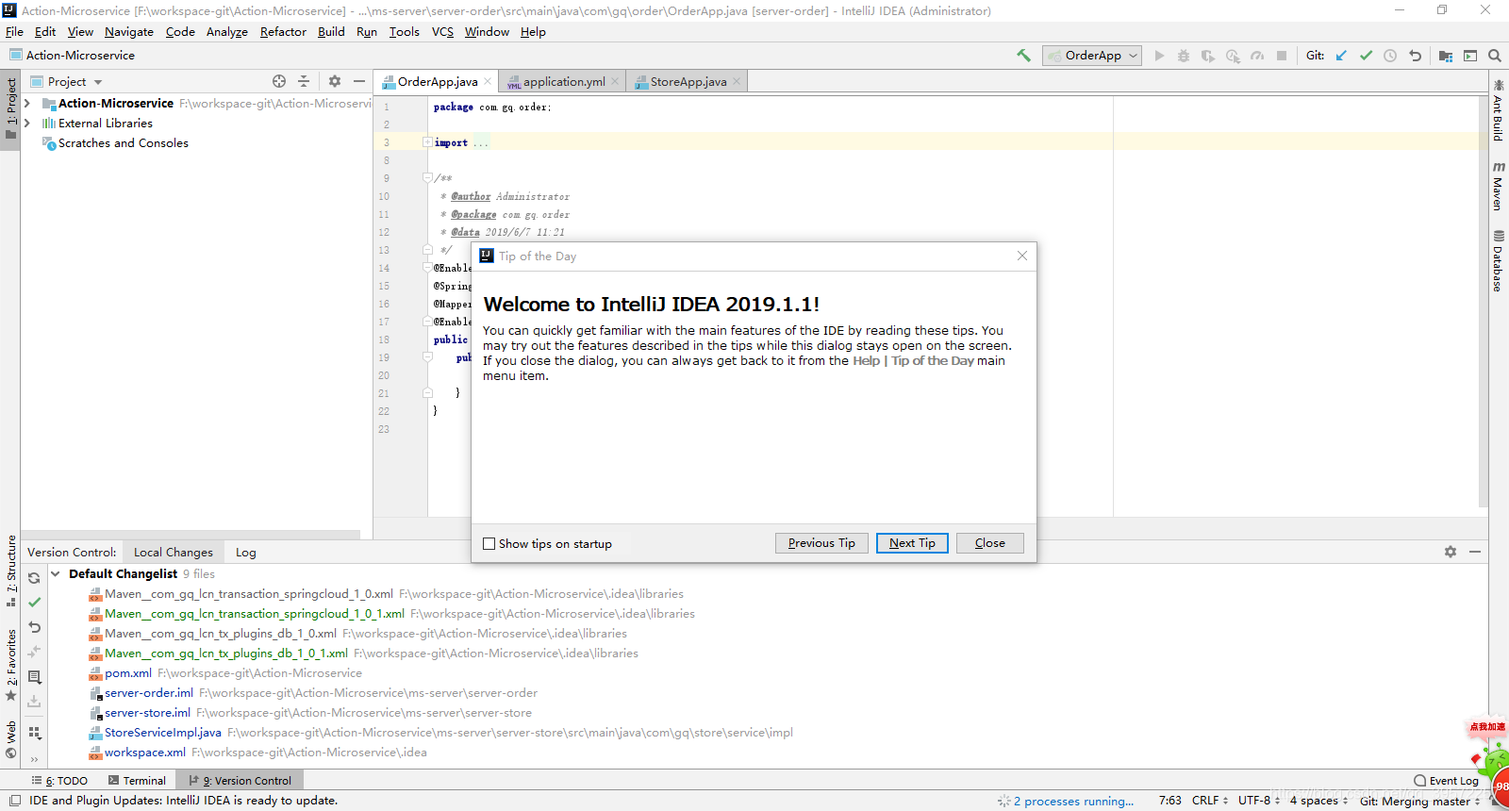Select StoreServiceImpl.java in the changelist
1509x811 pixels.
point(163,733)
